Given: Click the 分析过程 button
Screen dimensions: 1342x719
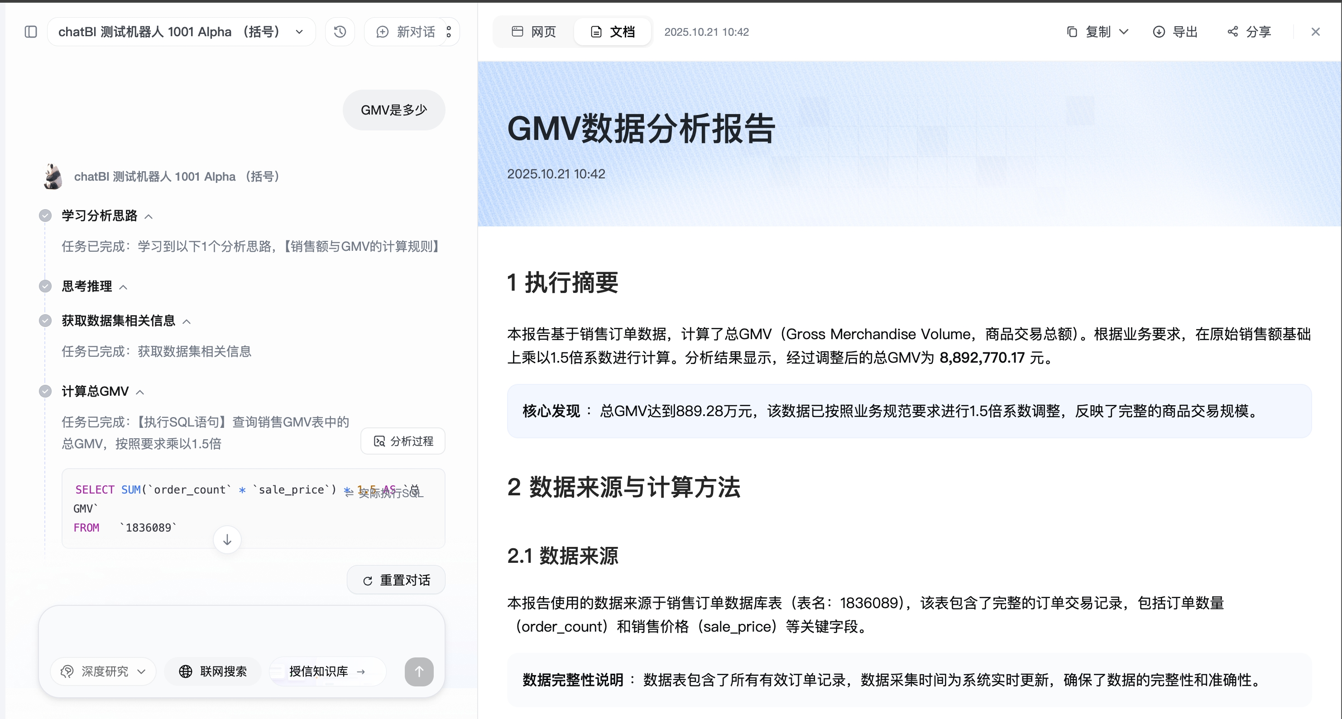Looking at the screenshot, I should (403, 441).
